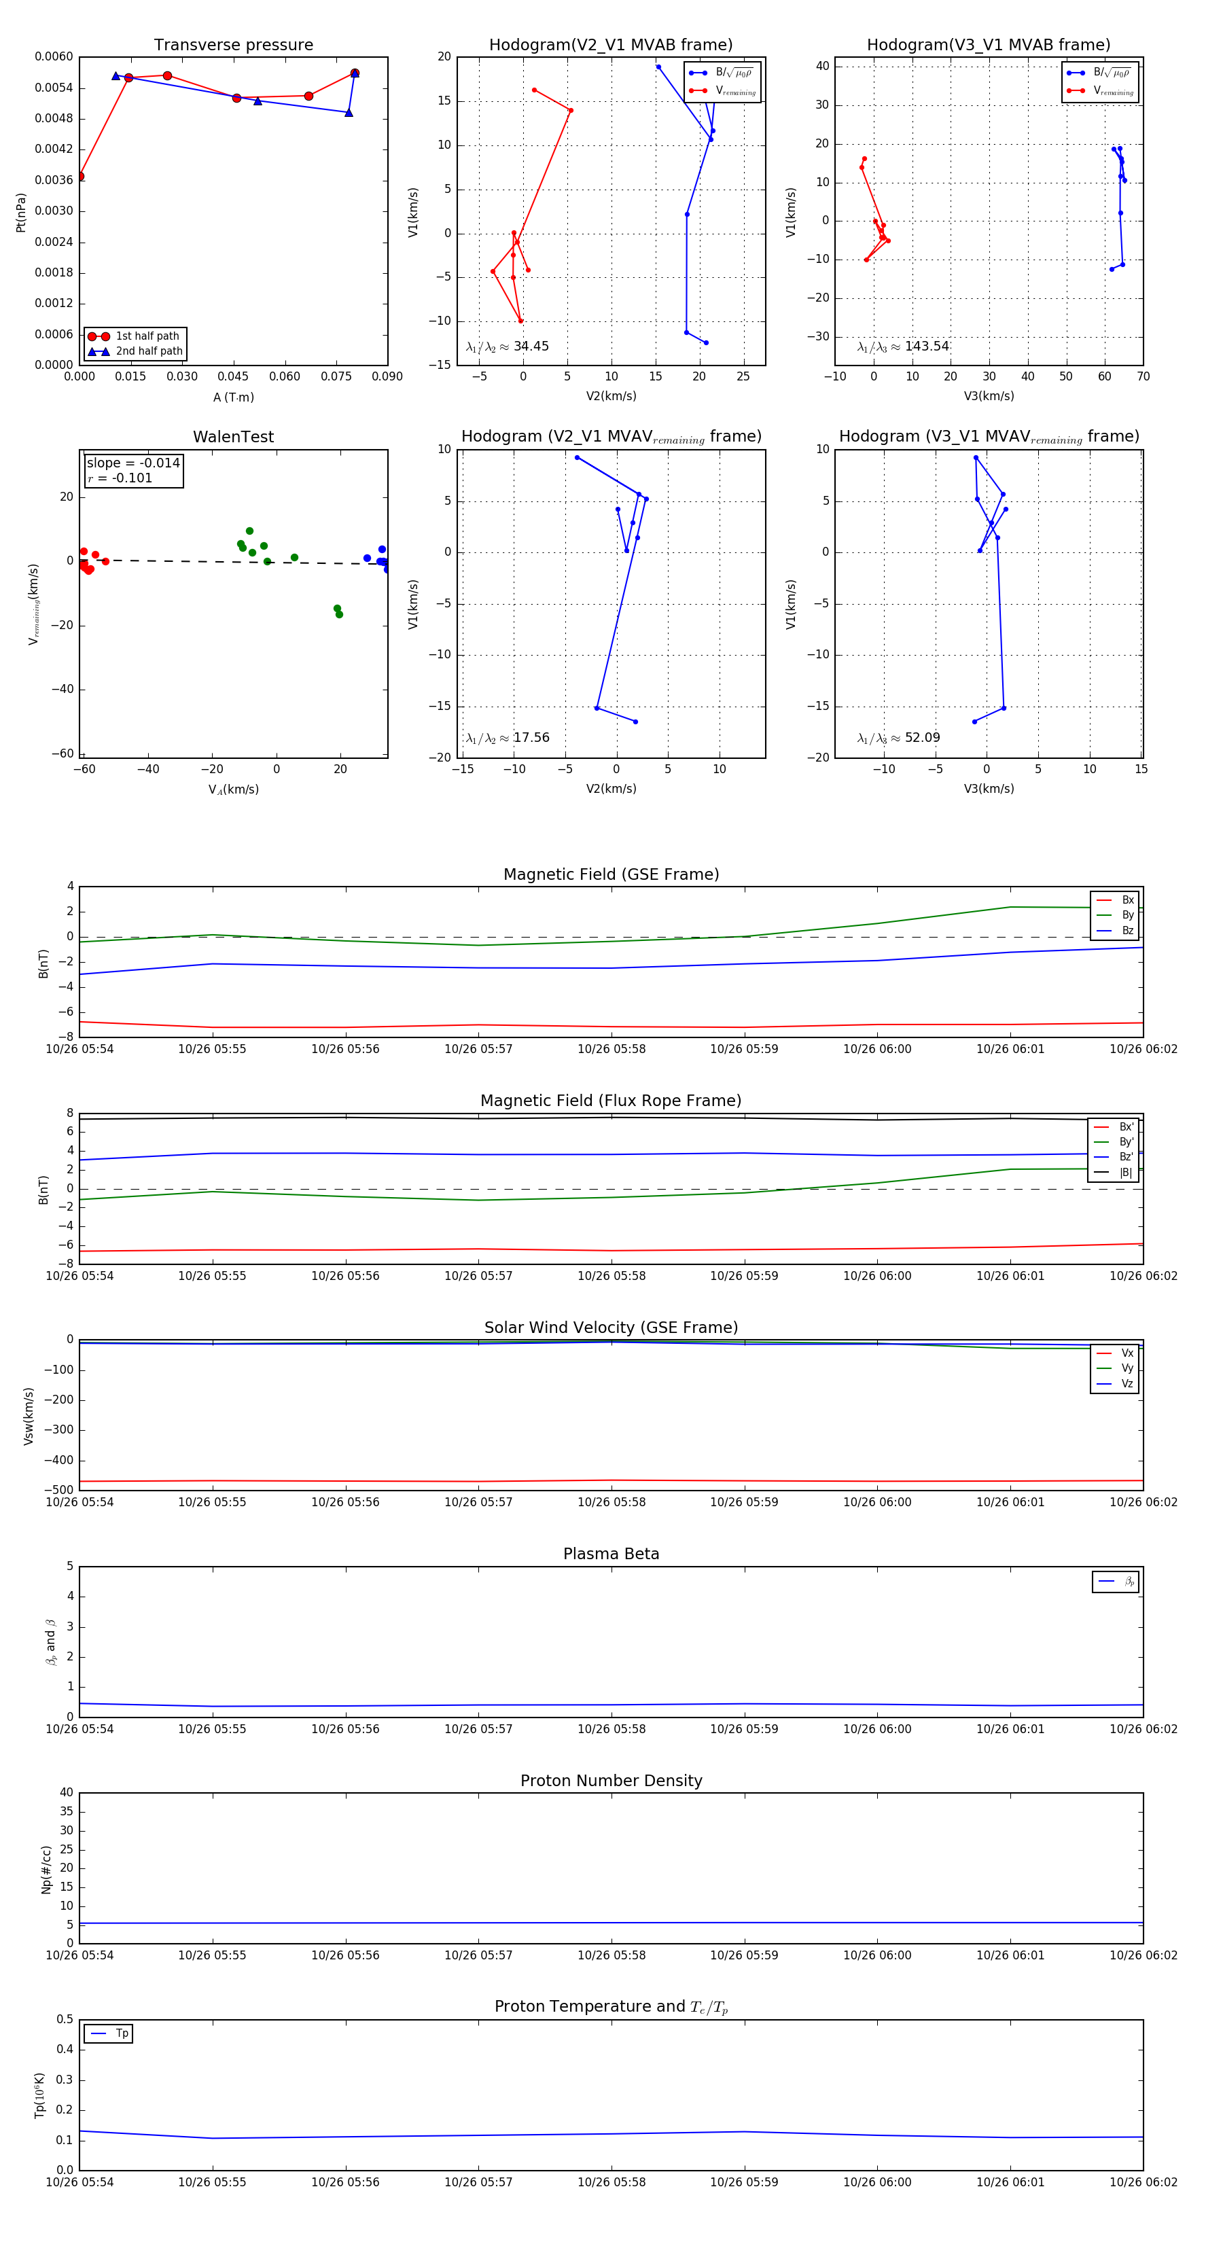
Task: Select the "Magnetic Field (GSE Frame)" title
Action: [611, 874]
